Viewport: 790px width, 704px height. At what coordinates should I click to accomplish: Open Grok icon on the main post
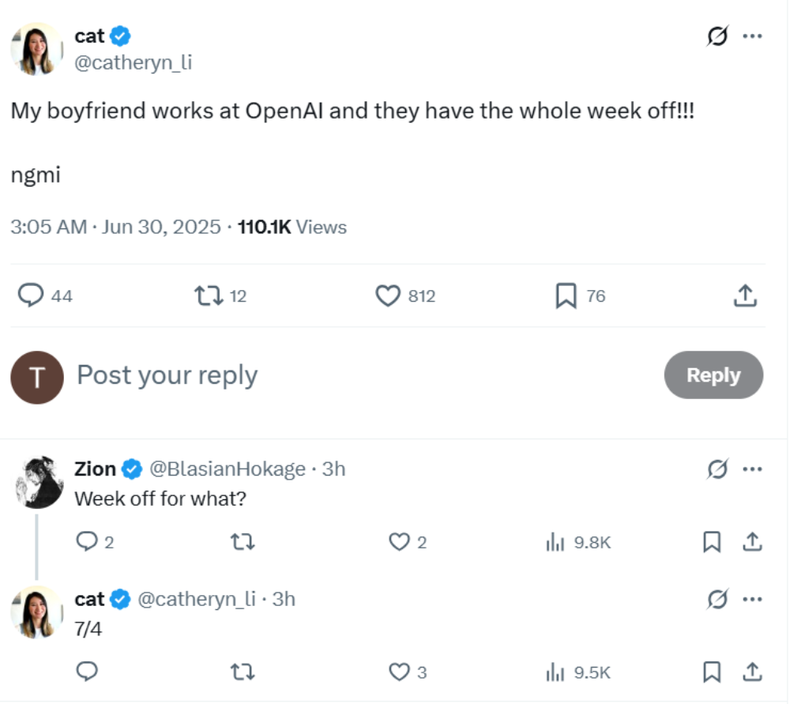click(717, 36)
